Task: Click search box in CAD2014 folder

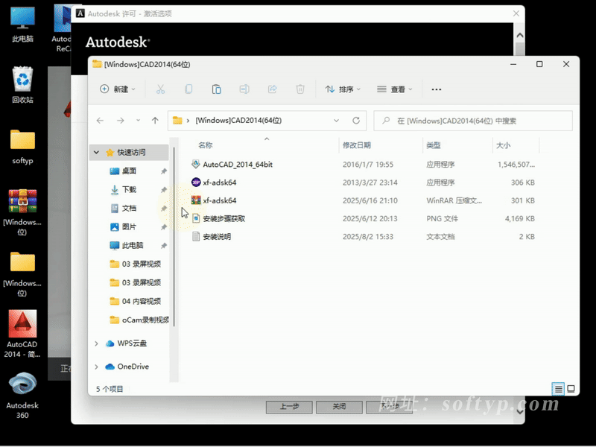Action: (x=473, y=121)
